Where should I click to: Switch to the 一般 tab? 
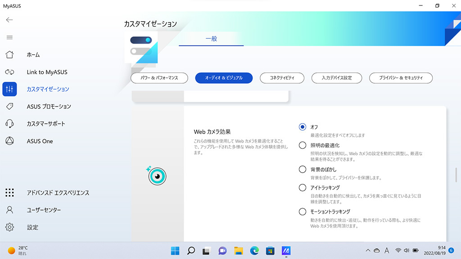[211, 39]
